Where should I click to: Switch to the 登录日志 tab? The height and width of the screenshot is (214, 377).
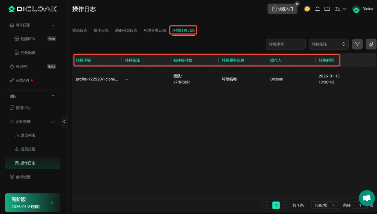[x=80, y=31]
